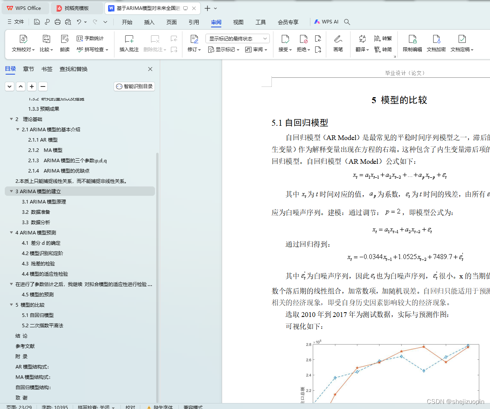Open 限制编辑 restrict editing
The width and height of the screenshot is (490, 409).
pos(413,44)
